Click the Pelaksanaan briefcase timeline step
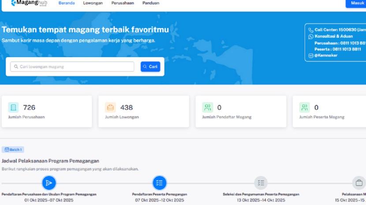This screenshot has width=366, height=205. click(359, 183)
